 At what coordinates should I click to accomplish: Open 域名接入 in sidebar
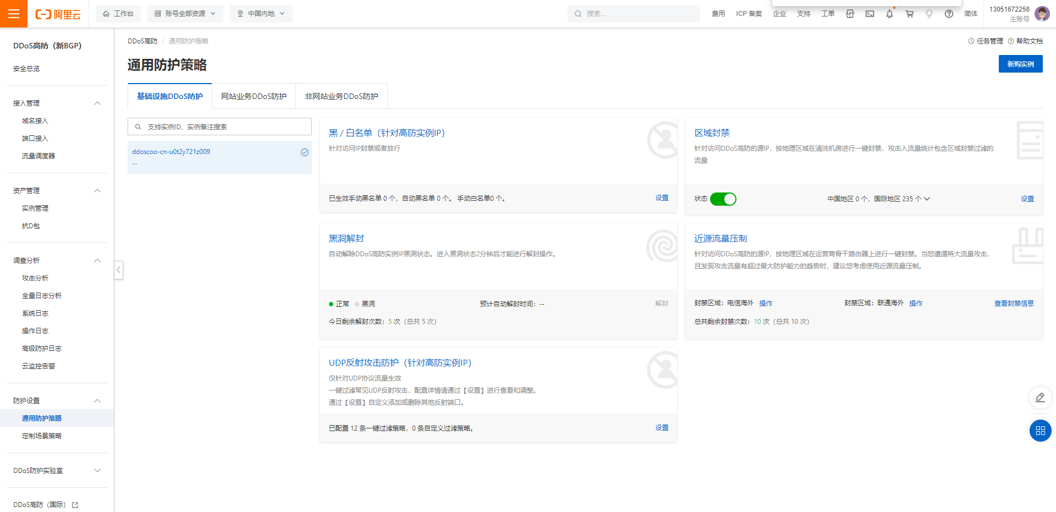[x=35, y=121]
